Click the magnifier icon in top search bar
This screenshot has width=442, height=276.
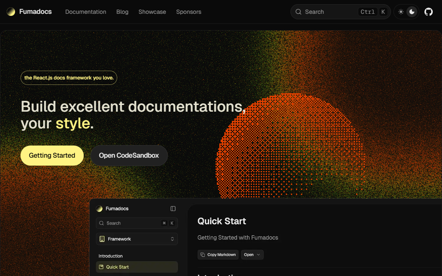298,12
